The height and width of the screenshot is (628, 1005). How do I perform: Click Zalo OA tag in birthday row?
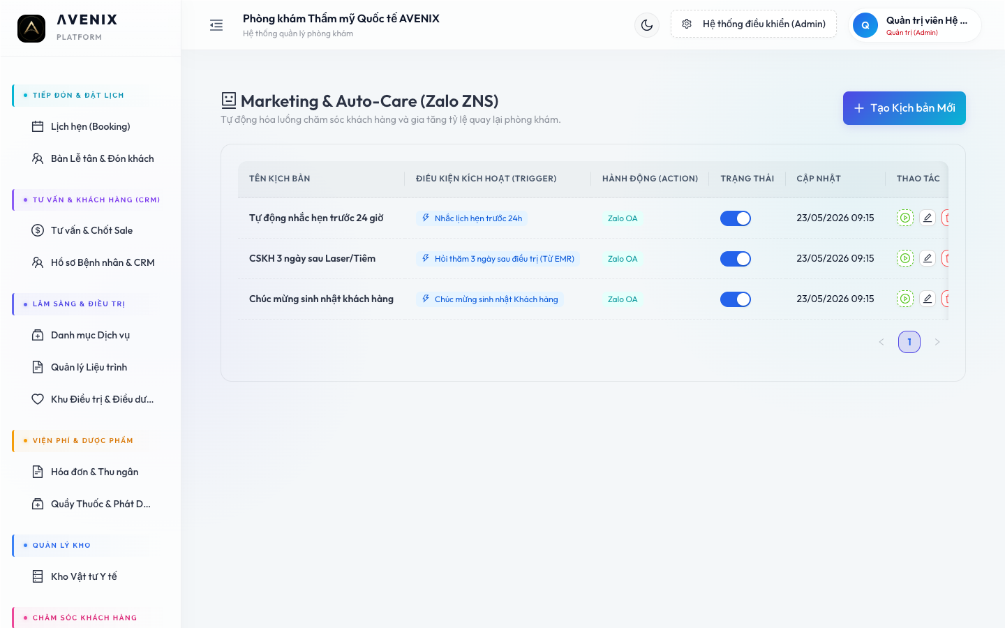pyautogui.click(x=623, y=299)
